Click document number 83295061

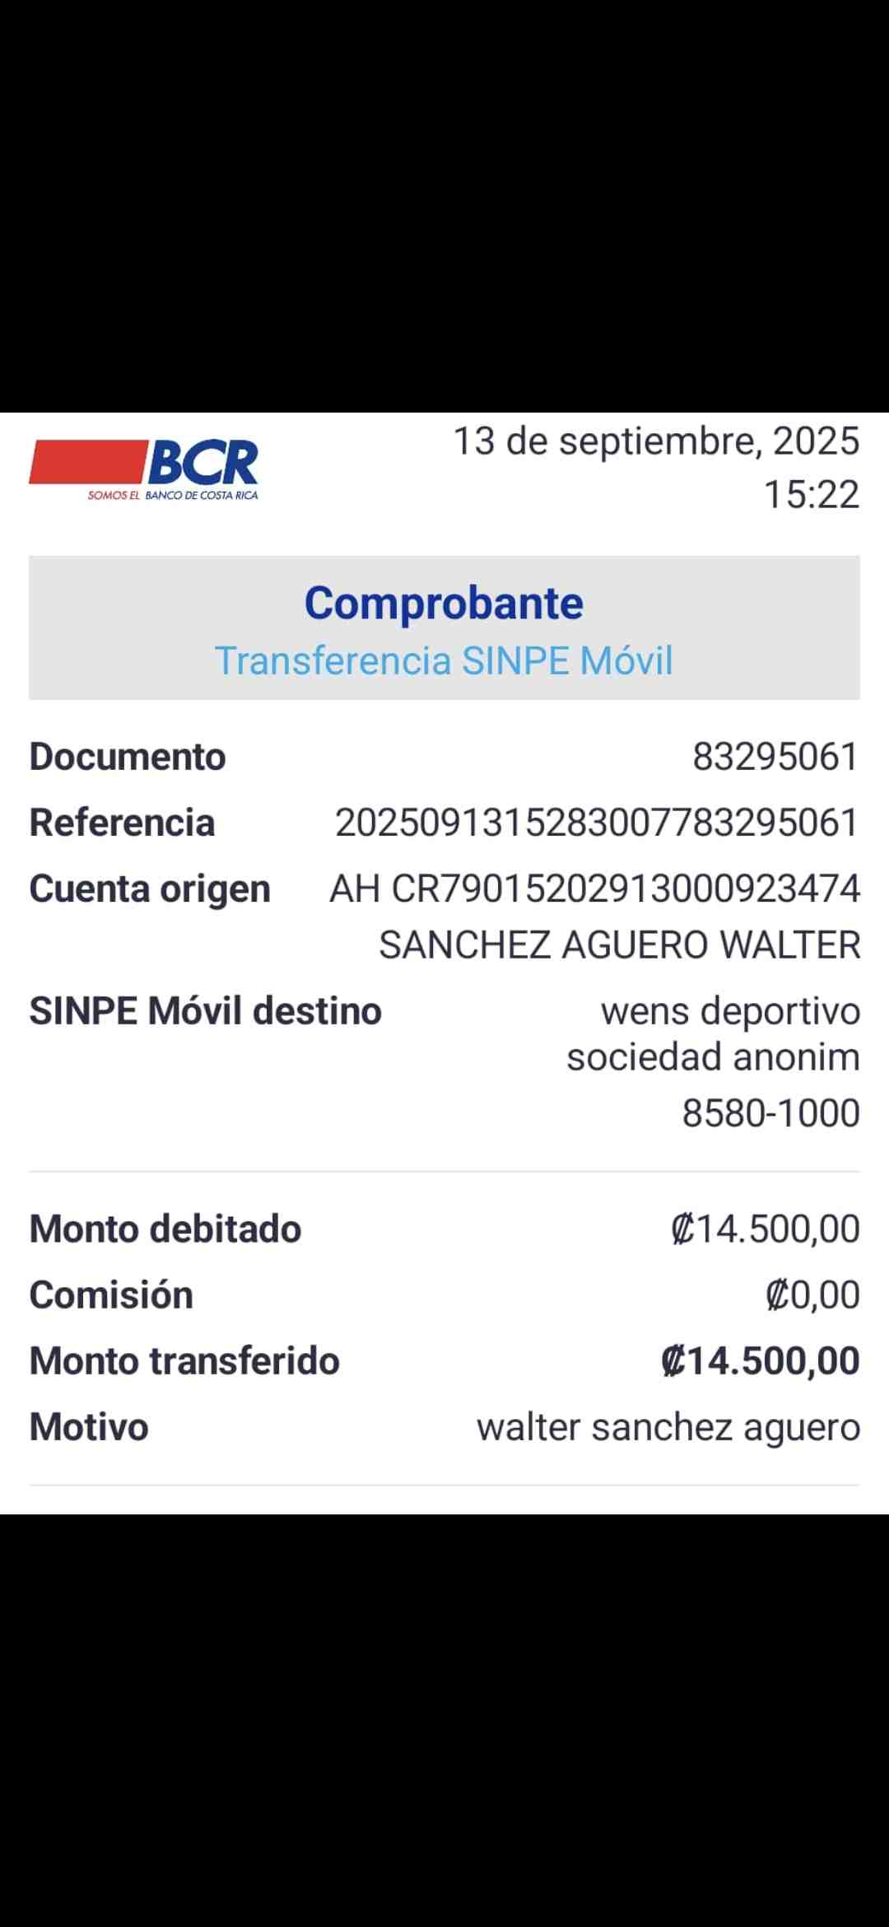click(776, 757)
